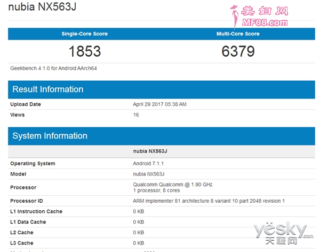Select the 'L1 Data Cache' label

click(28, 222)
